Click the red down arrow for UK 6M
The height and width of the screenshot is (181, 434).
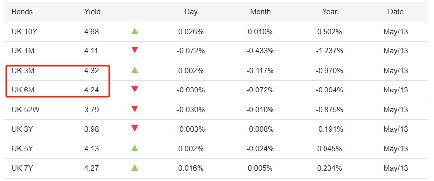tap(135, 89)
